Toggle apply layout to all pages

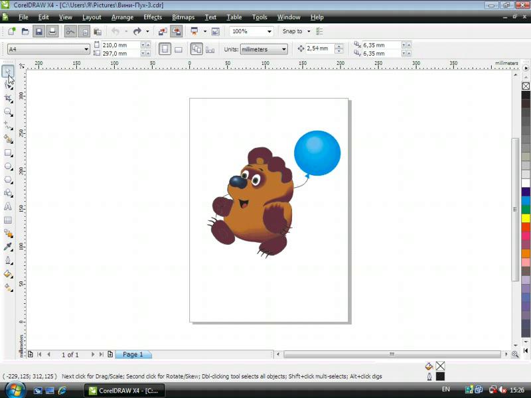196,49
